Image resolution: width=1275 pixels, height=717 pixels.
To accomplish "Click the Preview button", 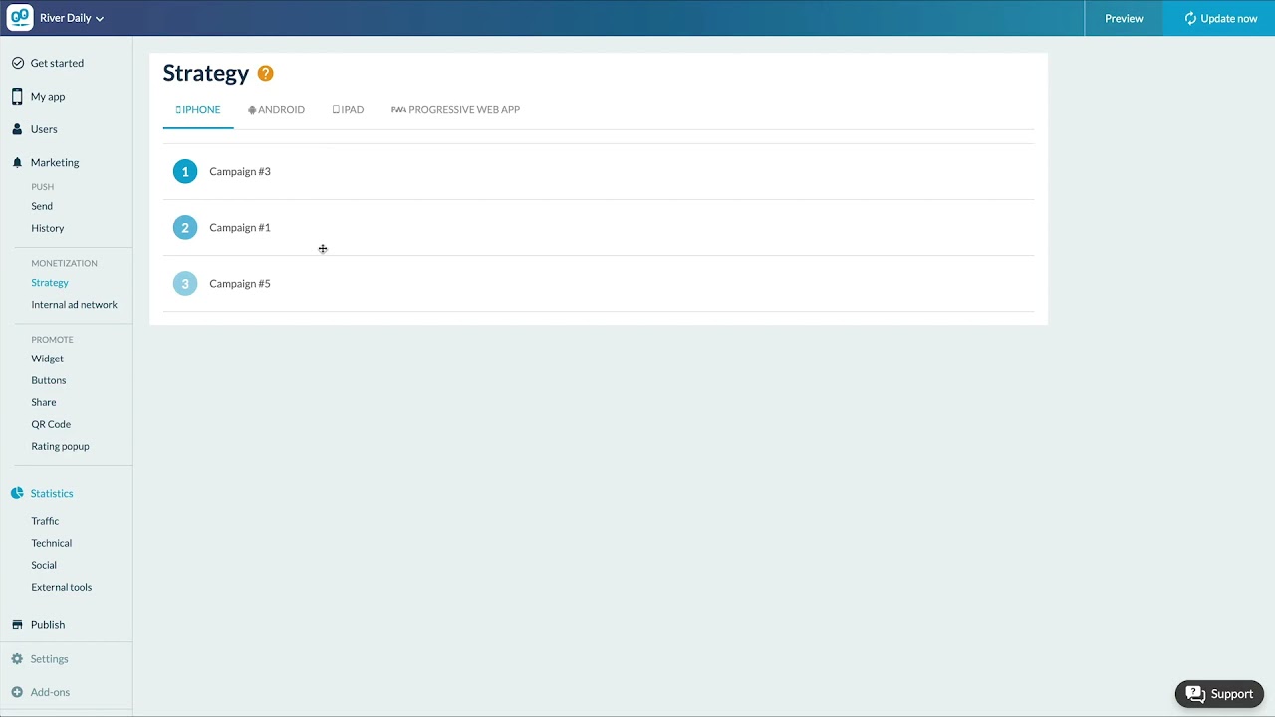I will [1124, 18].
